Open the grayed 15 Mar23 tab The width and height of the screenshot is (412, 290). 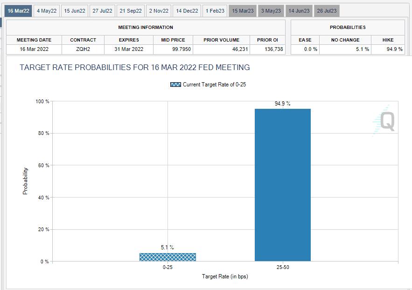coord(243,11)
